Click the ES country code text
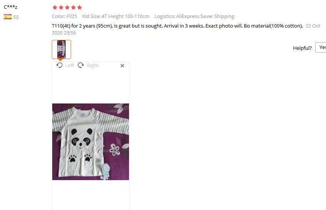The width and height of the screenshot is (326, 210). pos(16,17)
